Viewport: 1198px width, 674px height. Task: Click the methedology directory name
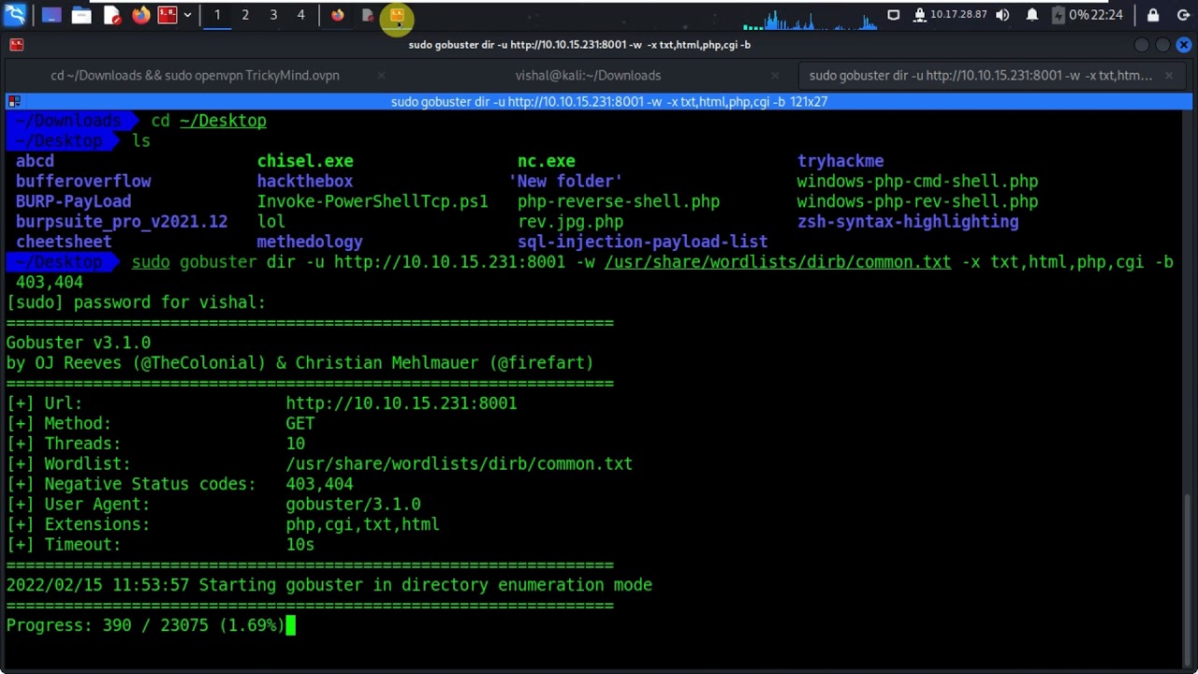tap(310, 242)
